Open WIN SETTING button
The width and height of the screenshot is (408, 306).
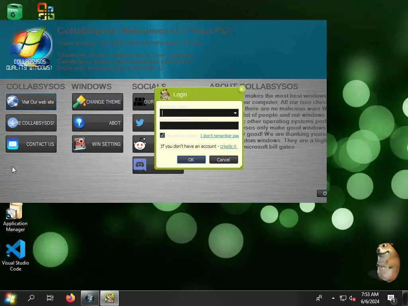point(98,144)
